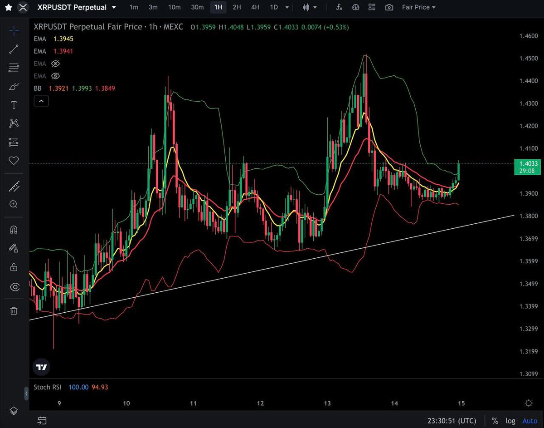Switch to the 1D timeframe
The width and height of the screenshot is (544, 428).
(x=274, y=7)
